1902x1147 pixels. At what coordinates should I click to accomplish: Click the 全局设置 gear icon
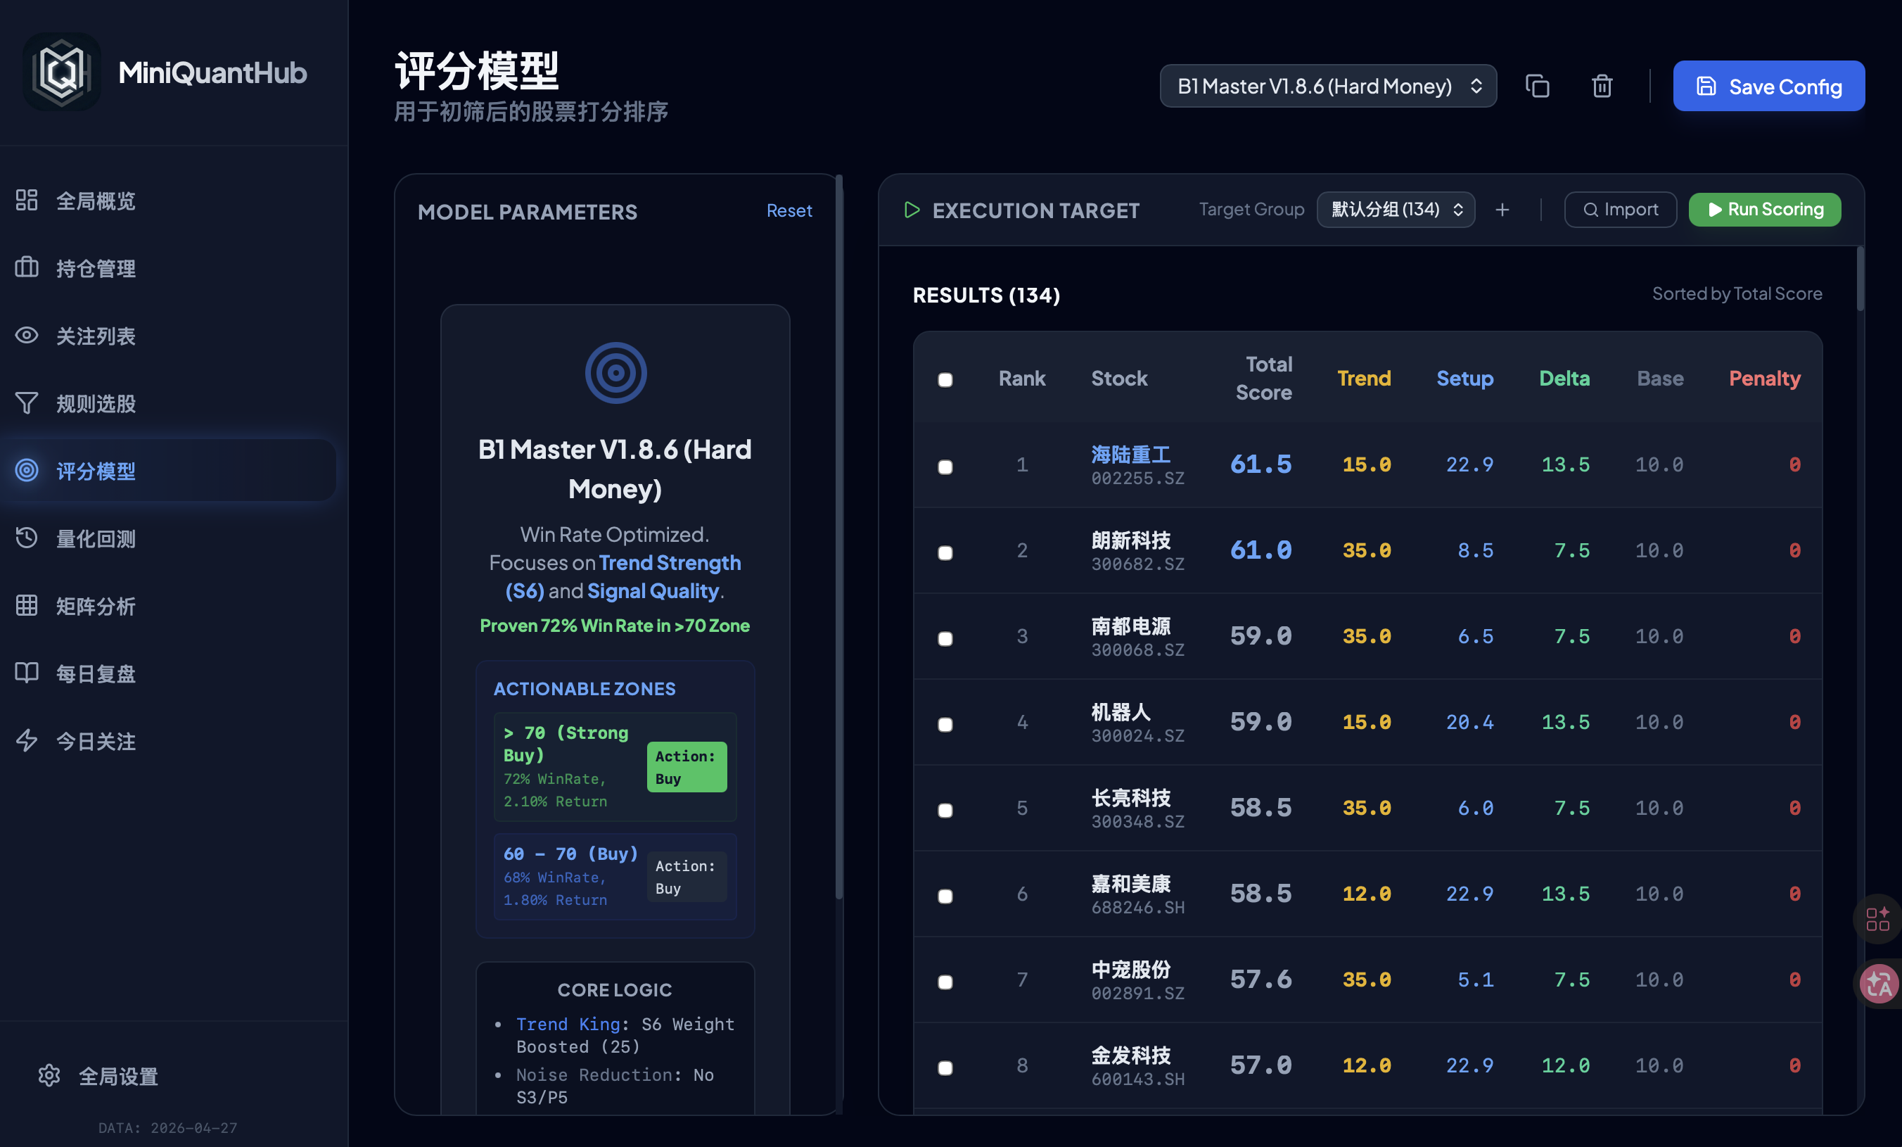(49, 1075)
